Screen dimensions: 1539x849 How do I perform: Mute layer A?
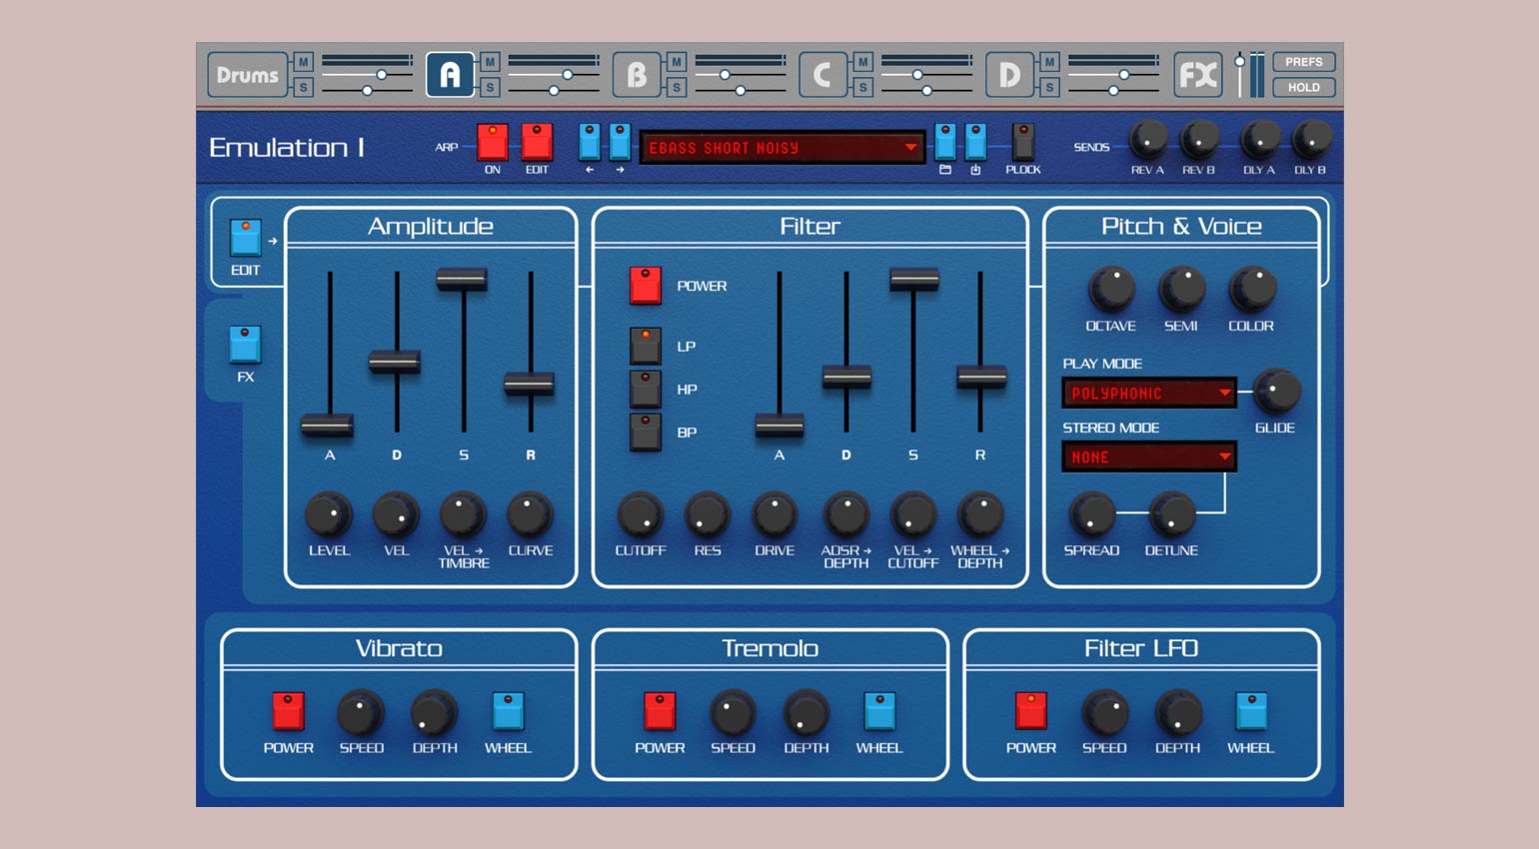[x=490, y=62]
